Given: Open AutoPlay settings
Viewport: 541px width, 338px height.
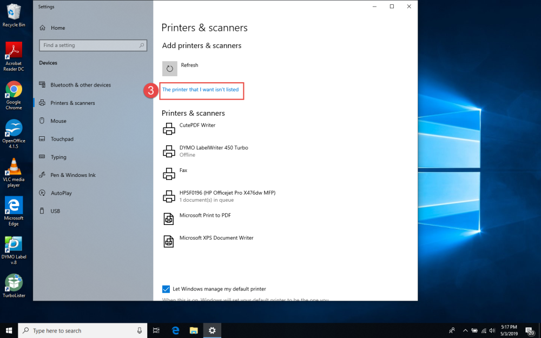Looking at the screenshot, I should [62, 193].
